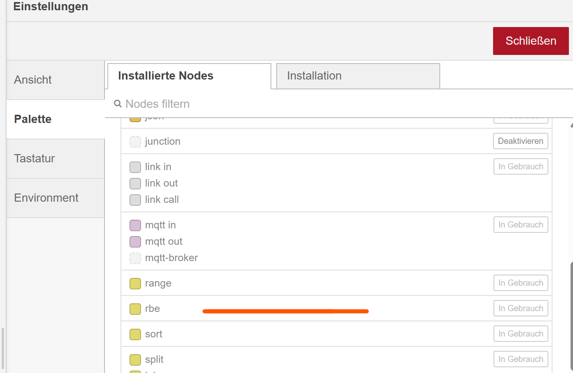Focus the Nodes filtern search field

(287, 104)
